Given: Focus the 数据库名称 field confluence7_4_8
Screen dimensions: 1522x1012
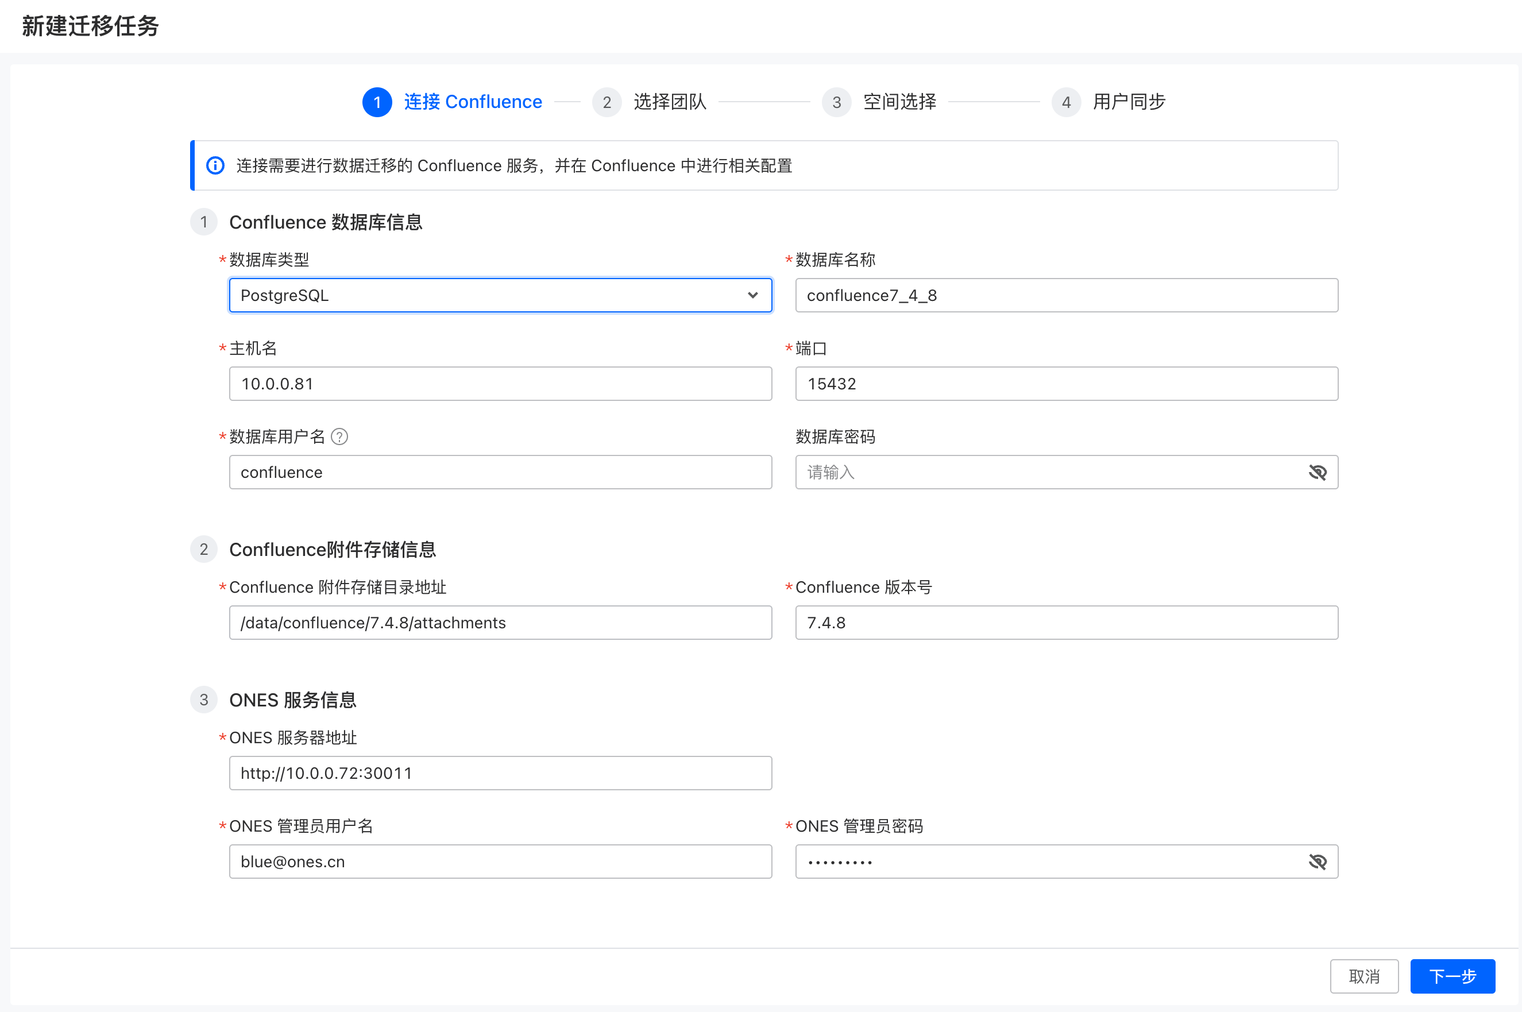Looking at the screenshot, I should (1067, 296).
